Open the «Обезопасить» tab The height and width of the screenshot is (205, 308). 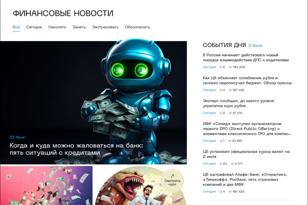click(x=137, y=27)
